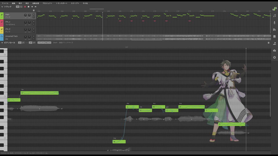Open the プロジェクト menu
Image resolution: width=278 pixels, height=156 pixels.
coord(47,3)
